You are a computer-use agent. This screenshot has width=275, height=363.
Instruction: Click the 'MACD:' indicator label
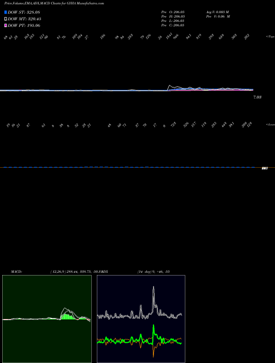[16, 272]
